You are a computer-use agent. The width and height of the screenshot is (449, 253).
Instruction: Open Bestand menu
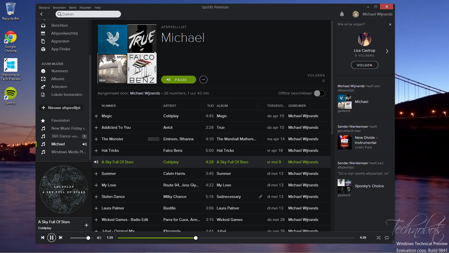coord(44,7)
